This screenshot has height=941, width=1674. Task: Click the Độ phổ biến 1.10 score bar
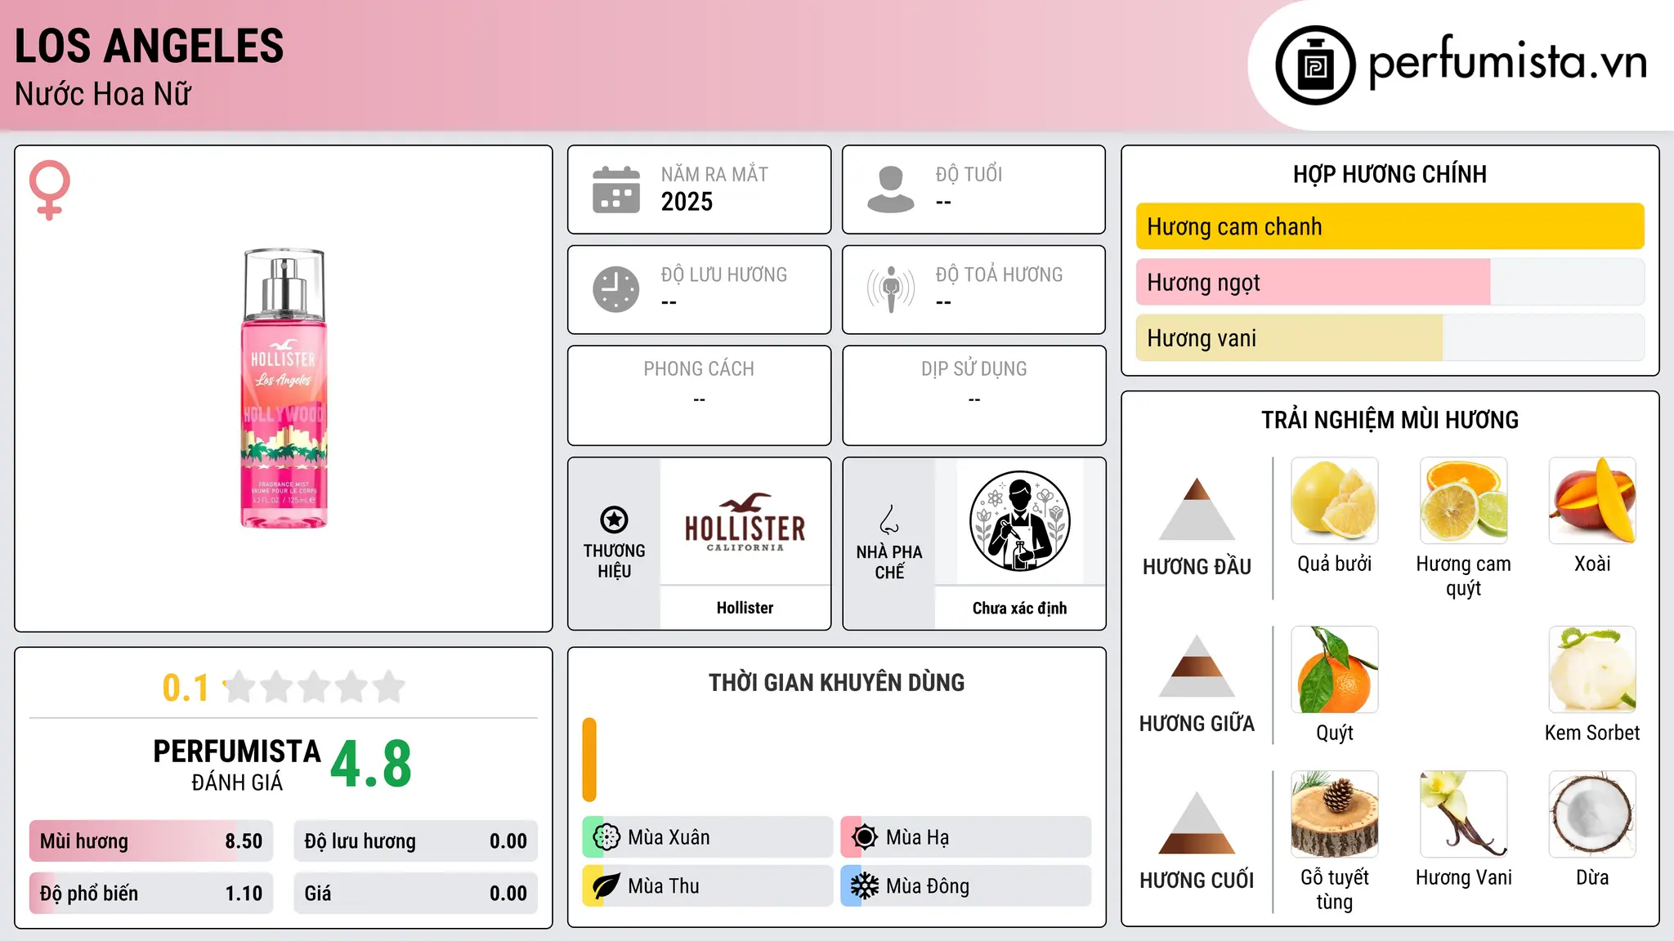point(151,894)
